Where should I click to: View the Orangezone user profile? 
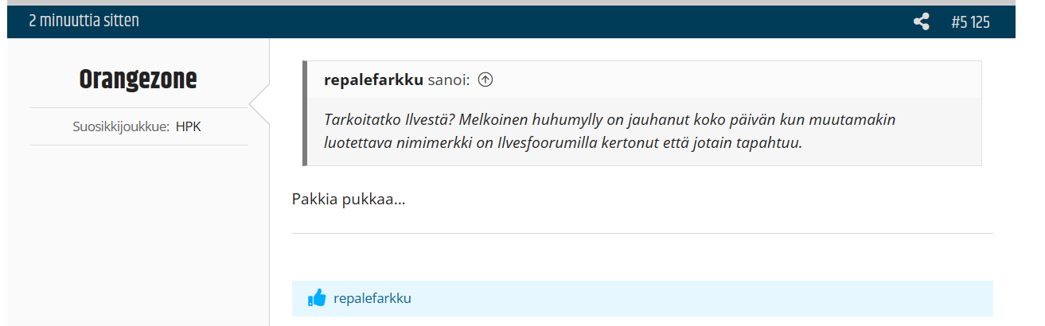[x=138, y=80]
